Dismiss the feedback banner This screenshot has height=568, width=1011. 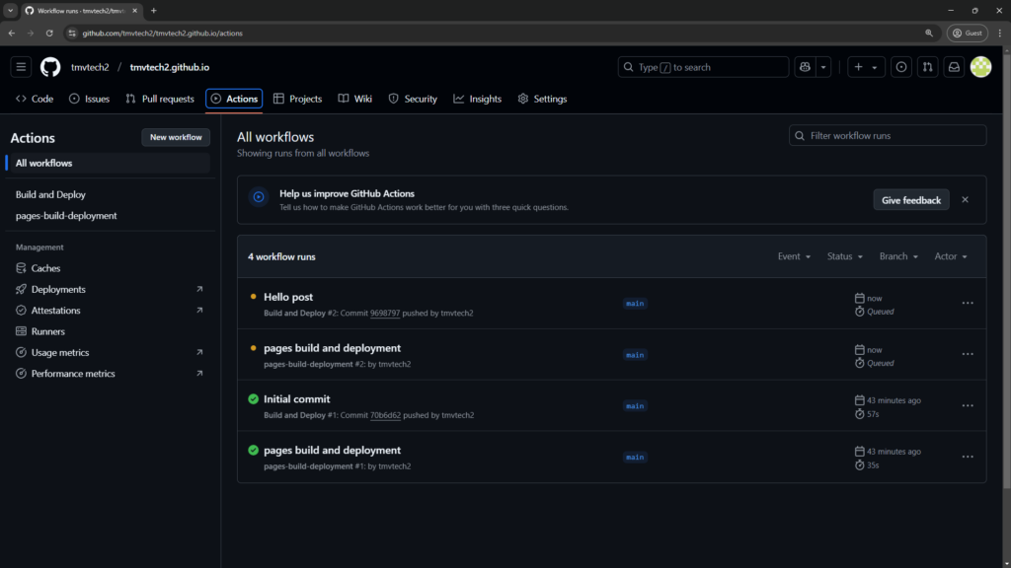click(965, 199)
